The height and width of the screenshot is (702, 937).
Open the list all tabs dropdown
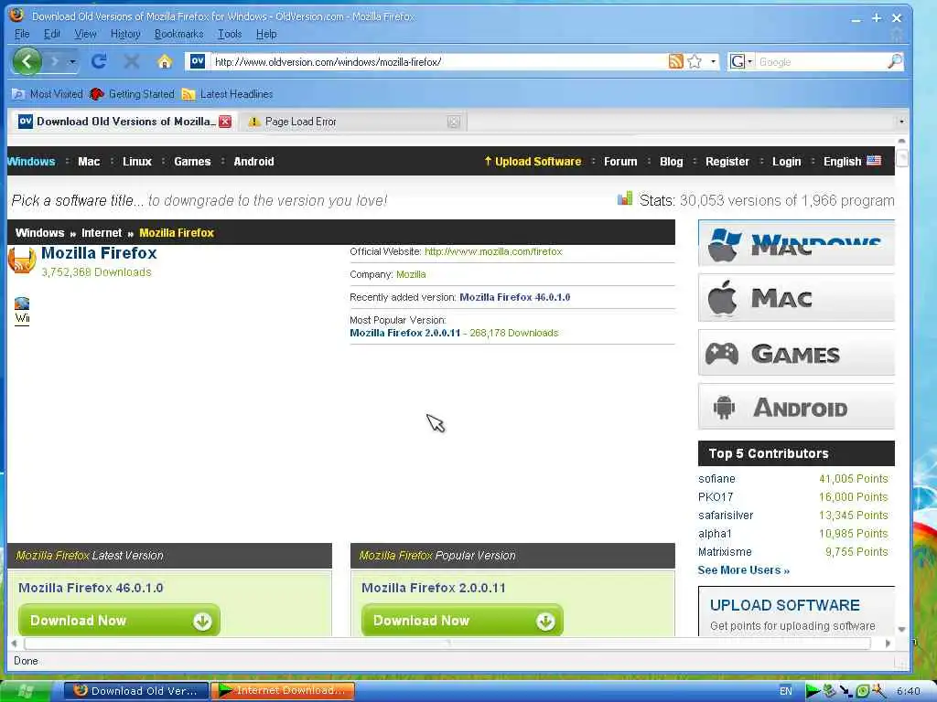pyautogui.click(x=901, y=122)
